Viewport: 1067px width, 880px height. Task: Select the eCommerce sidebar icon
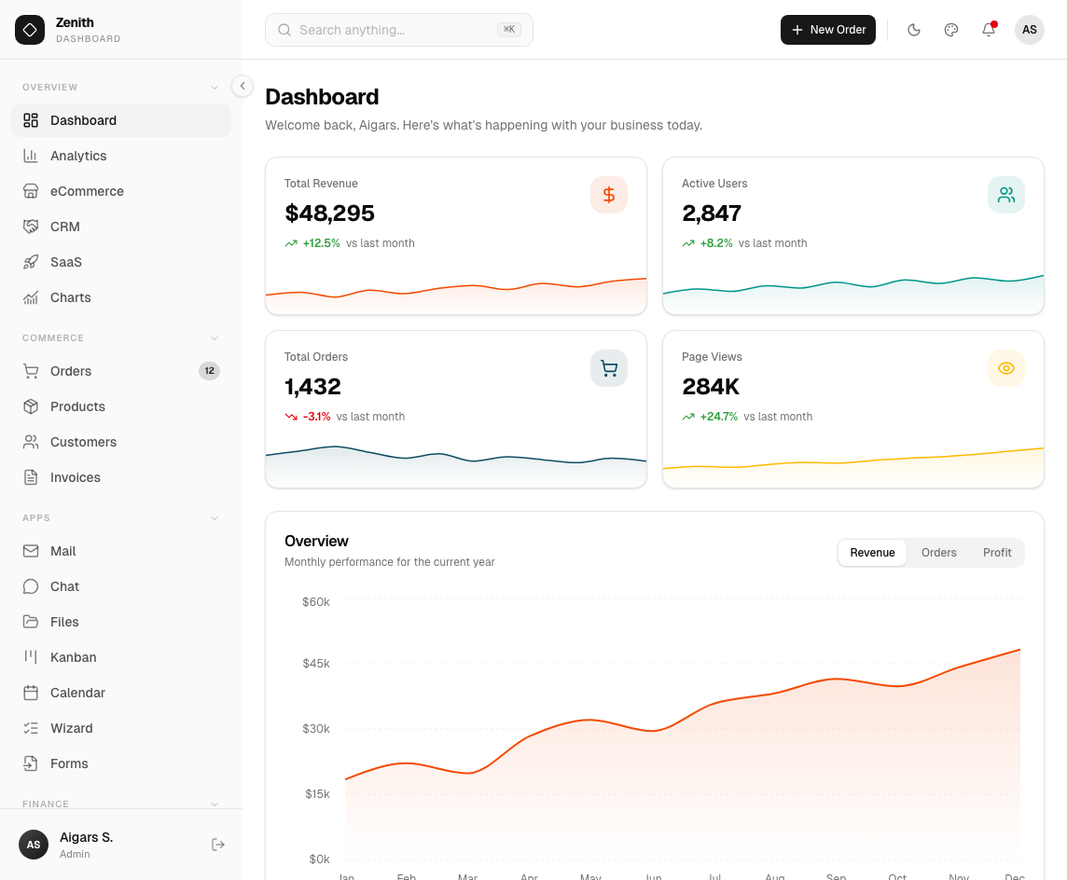coord(31,191)
